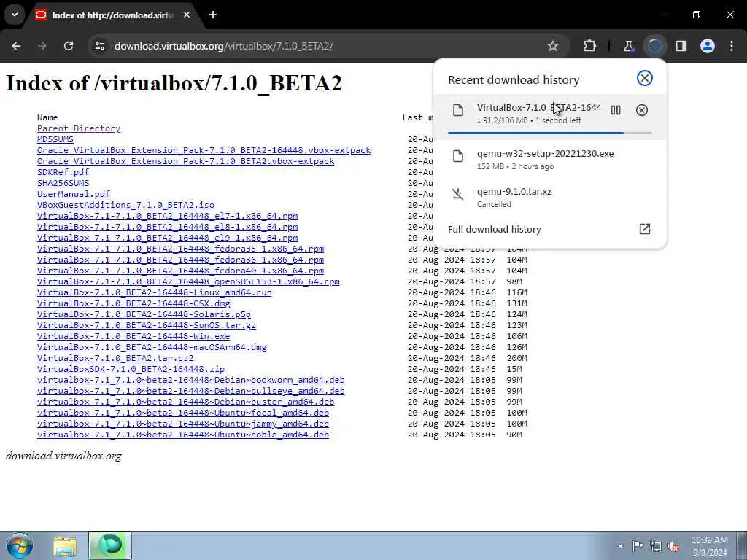
Task: Download the Debian~bookworm_amd64.deb package
Action: pyautogui.click(x=191, y=381)
